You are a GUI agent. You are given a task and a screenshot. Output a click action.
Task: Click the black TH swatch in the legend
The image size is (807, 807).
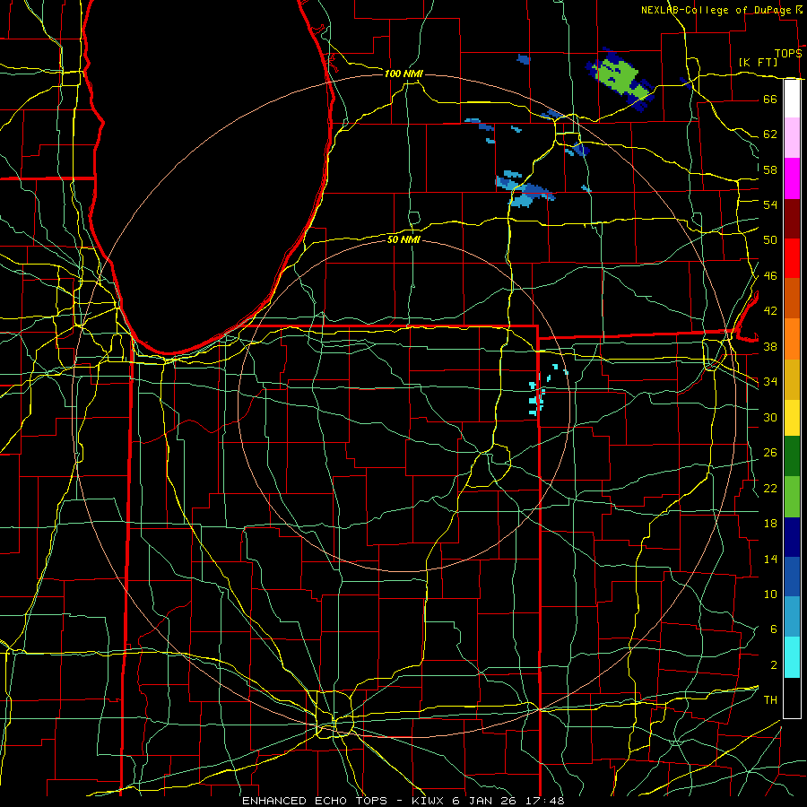coord(792,698)
